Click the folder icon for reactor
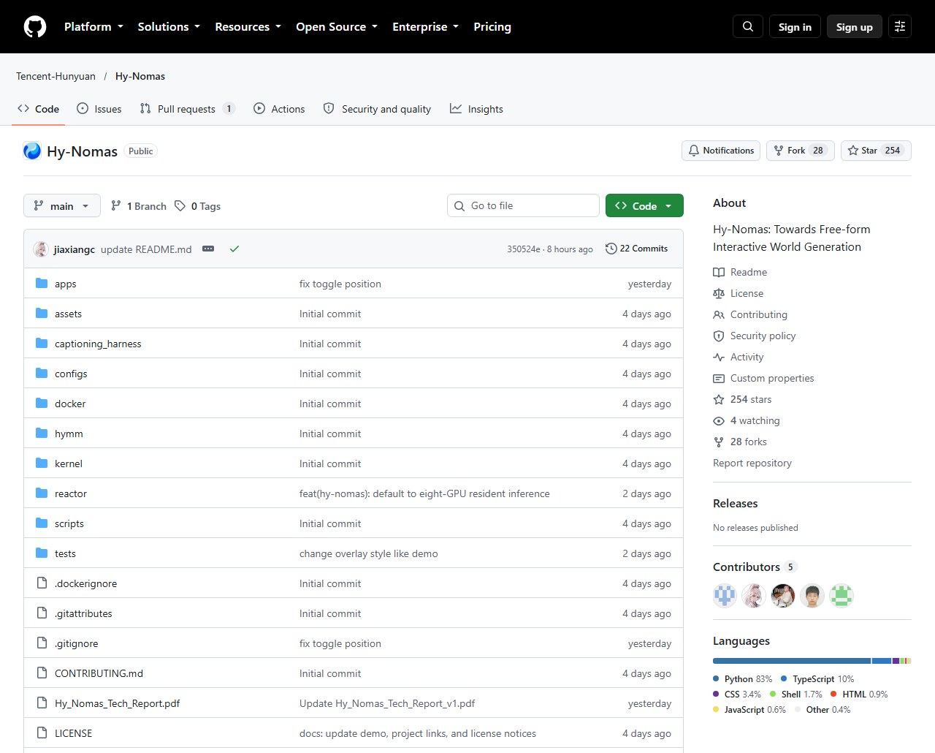 [x=42, y=493]
